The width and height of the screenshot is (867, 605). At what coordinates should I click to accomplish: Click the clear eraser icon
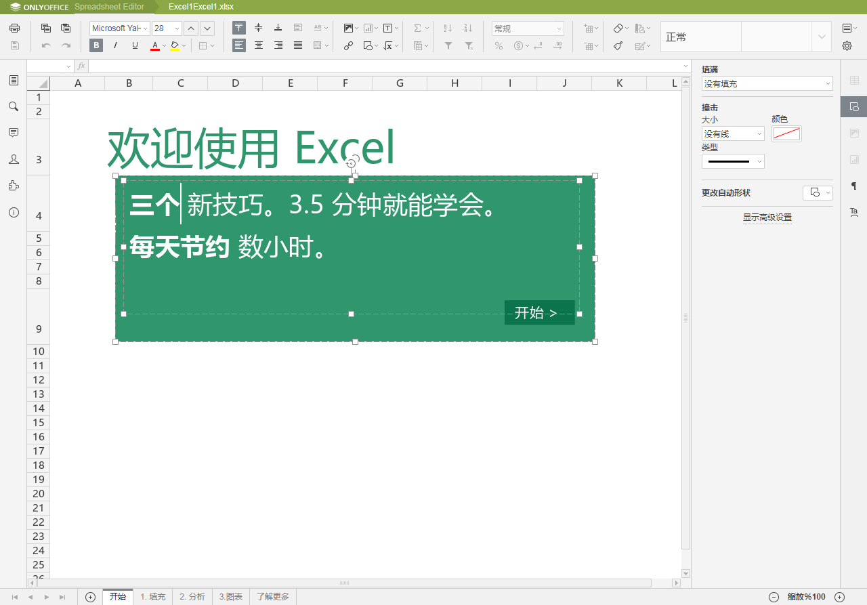click(x=618, y=28)
